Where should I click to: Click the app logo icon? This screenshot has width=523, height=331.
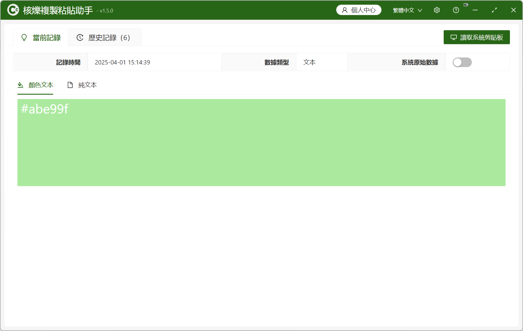click(x=13, y=10)
